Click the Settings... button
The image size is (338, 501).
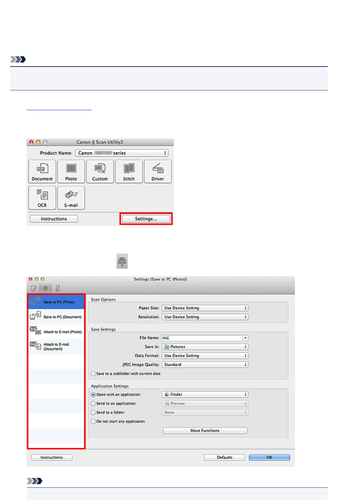tap(146, 219)
